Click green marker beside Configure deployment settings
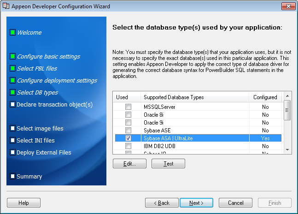 point(13,80)
